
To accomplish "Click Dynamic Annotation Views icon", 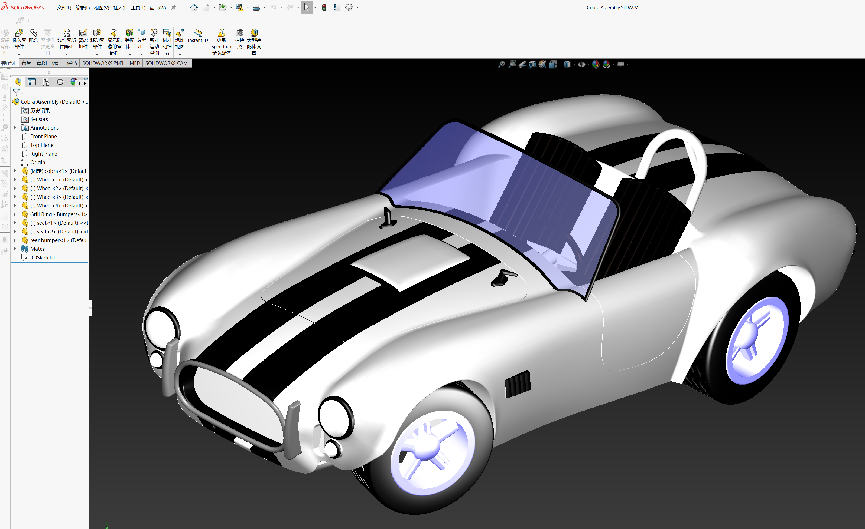I will tap(543, 64).
